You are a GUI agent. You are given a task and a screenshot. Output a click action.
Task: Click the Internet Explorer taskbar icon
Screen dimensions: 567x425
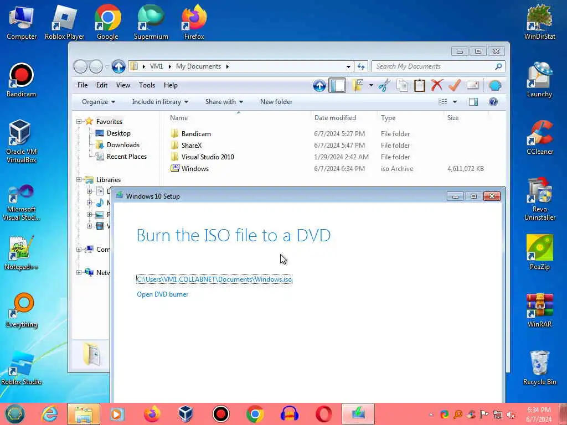click(x=49, y=414)
